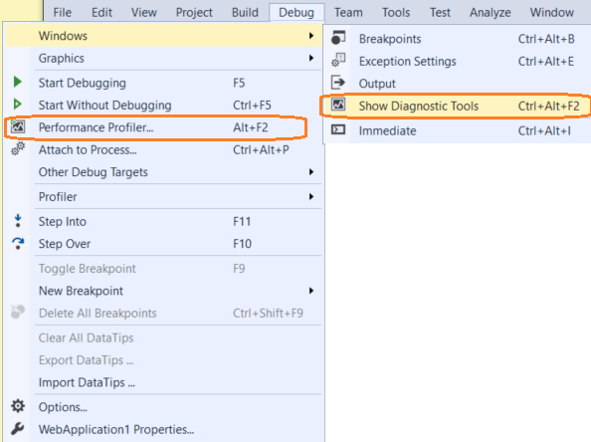Click the Output window arrow icon
This screenshot has height=442, width=591.
coord(338,83)
